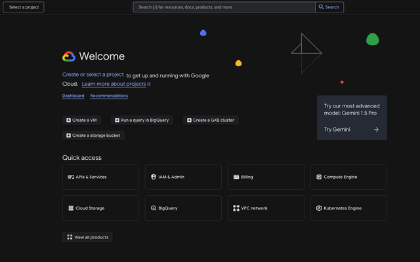Click the Google Cloud logo beside Welcome
This screenshot has width=420, height=262.
pyautogui.click(x=69, y=56)
